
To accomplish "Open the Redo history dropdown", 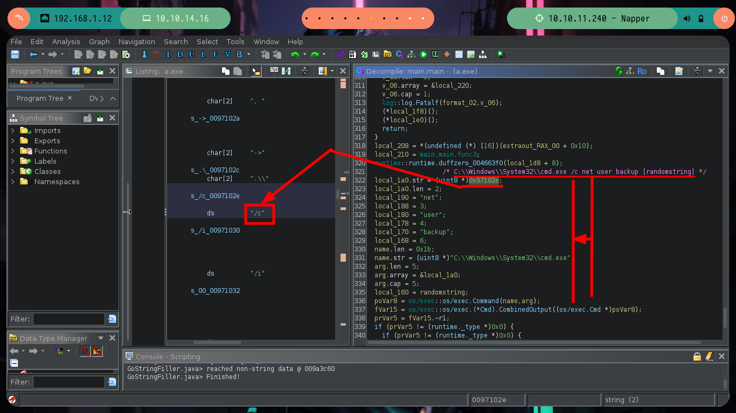I will pyautogui.click(x=324, y=54).
